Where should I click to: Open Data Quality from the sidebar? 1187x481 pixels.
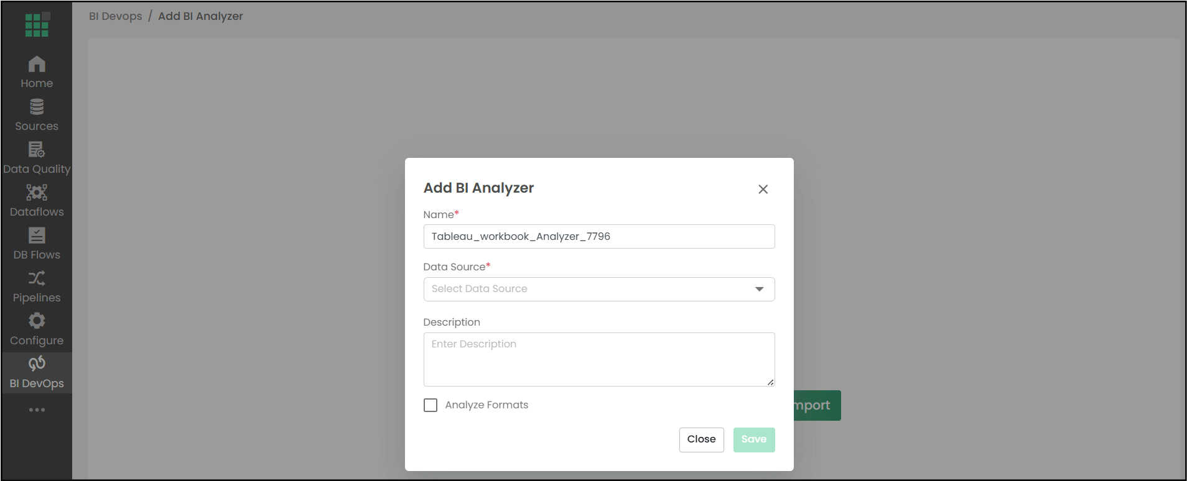[x=37, y=150]
